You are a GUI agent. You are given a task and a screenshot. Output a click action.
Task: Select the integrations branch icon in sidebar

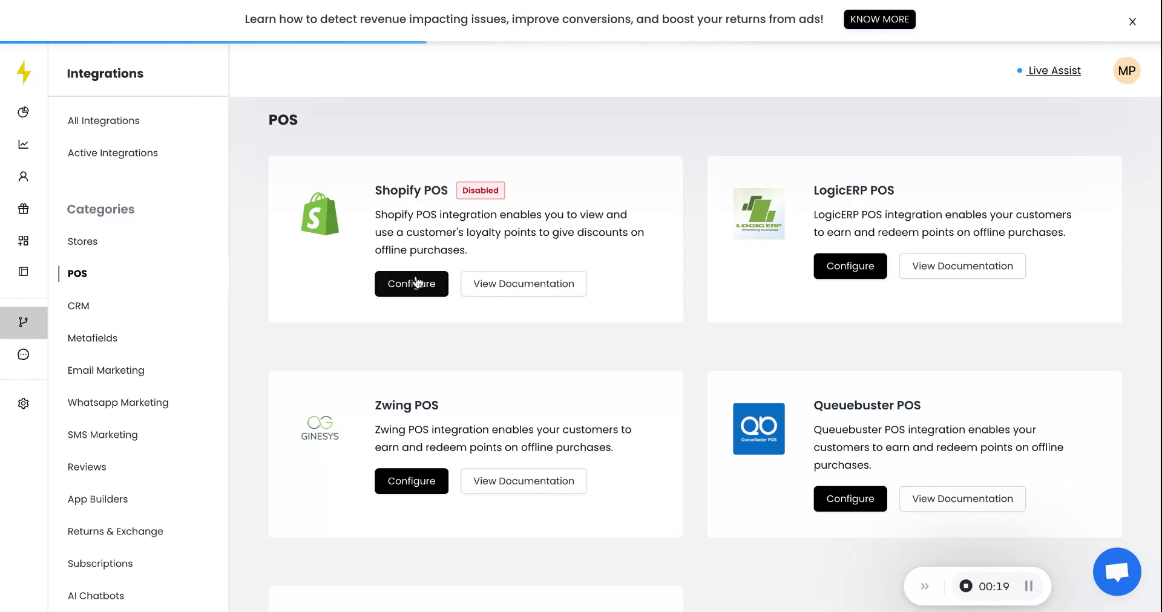click(23, 322)
